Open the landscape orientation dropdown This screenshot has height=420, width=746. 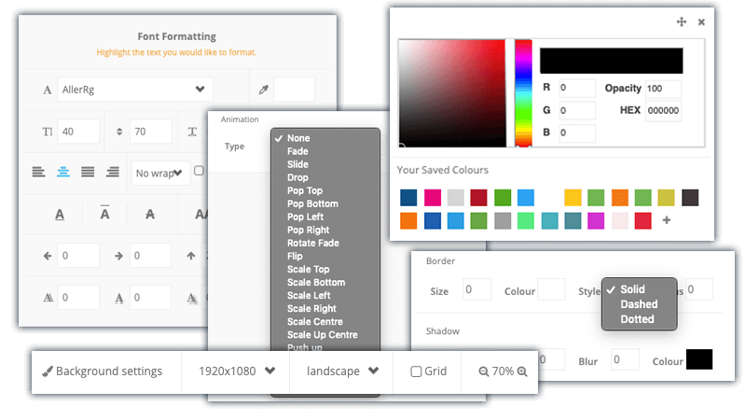341,371
